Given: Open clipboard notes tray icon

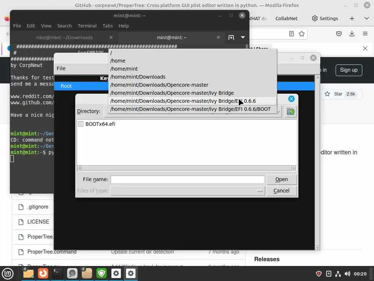Looking at the screenshot, I should coord(328,274).
